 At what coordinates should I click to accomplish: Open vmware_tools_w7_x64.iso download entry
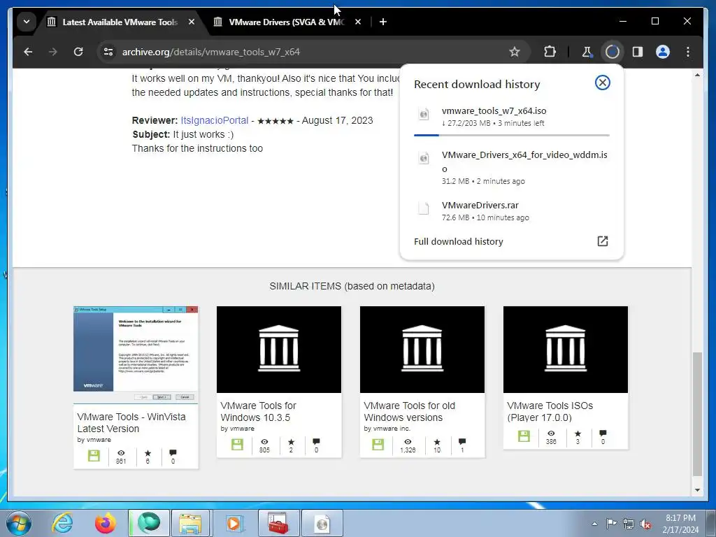(511, 117)
